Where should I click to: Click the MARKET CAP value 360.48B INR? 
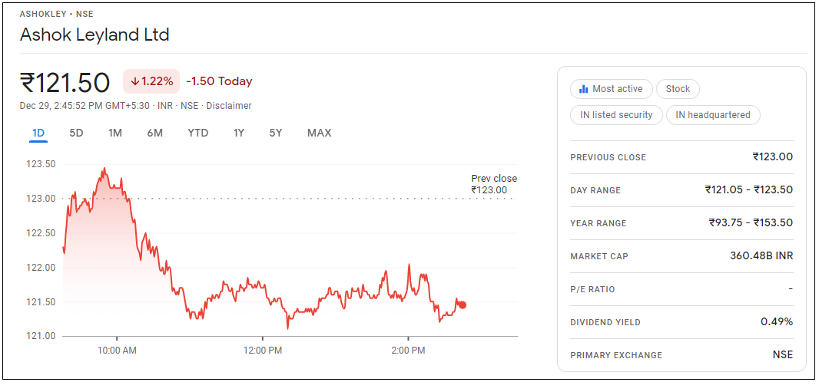pos(761,256)
